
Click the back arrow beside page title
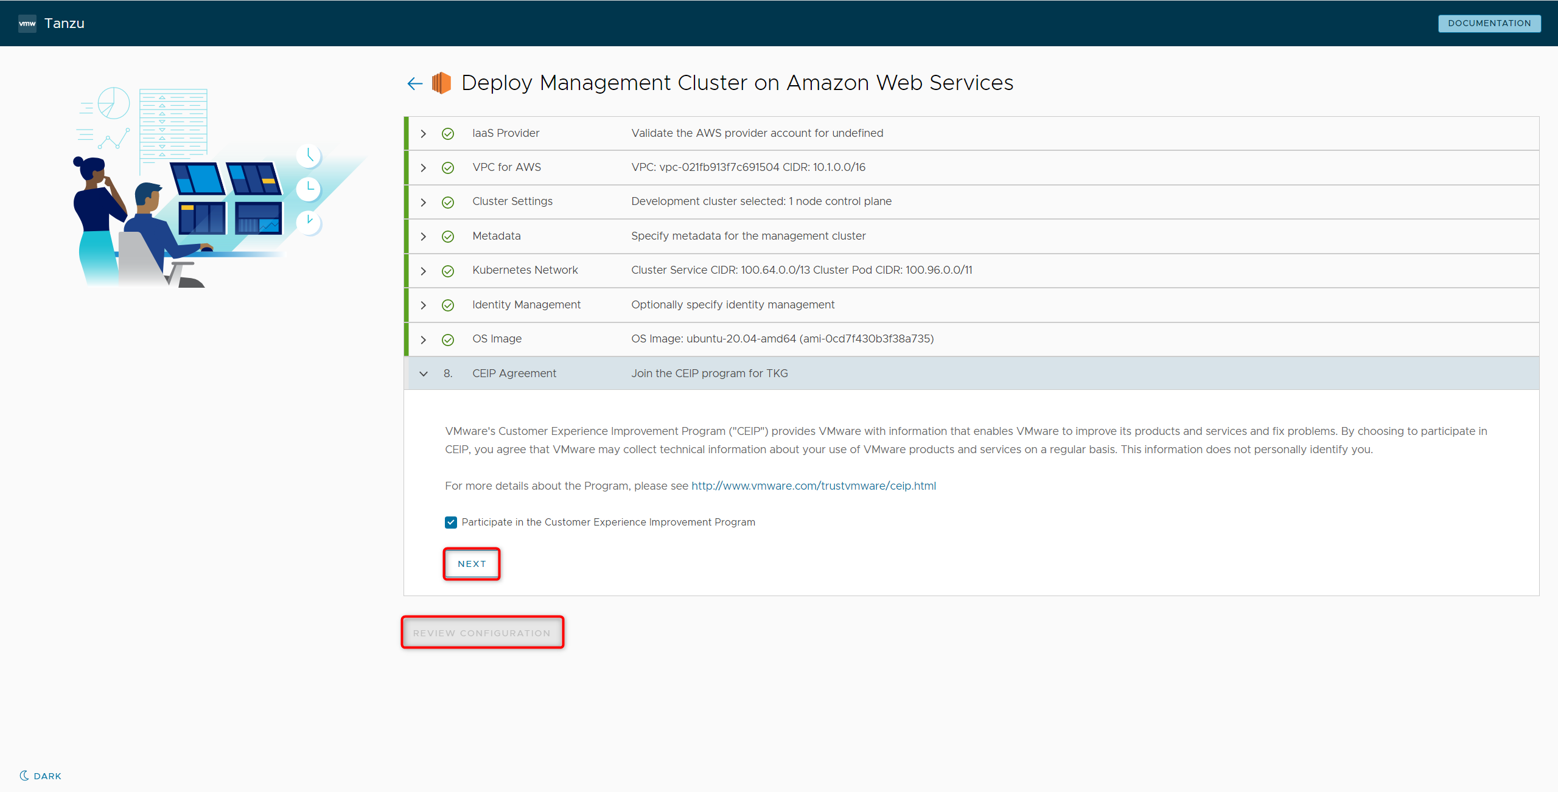coord(414,83)
